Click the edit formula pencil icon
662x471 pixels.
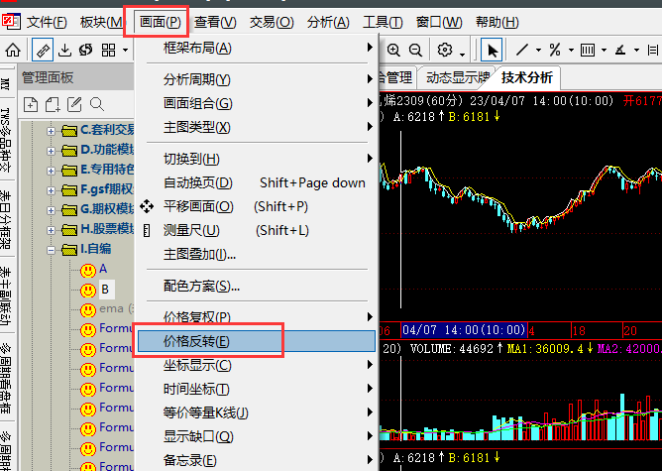tap(75, 104)
